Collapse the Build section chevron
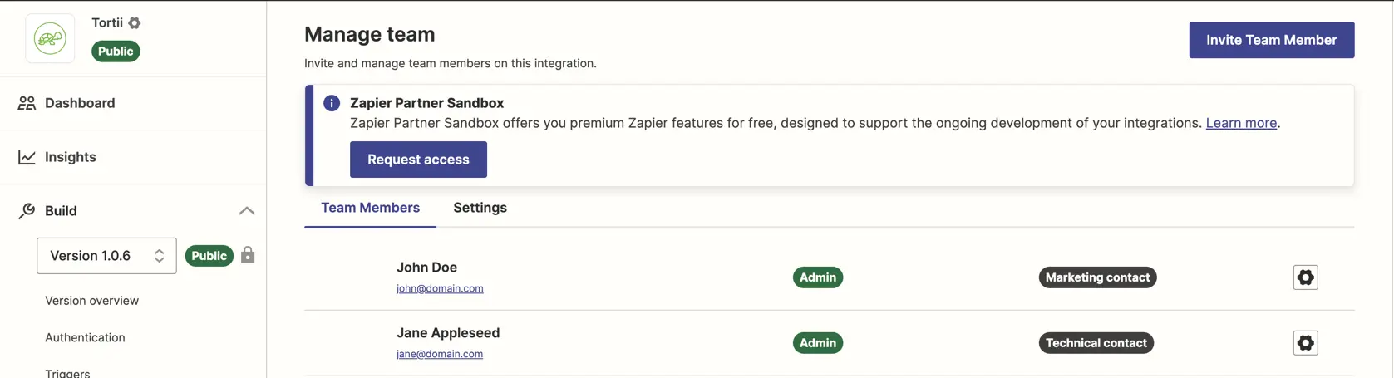 [247, 211]
